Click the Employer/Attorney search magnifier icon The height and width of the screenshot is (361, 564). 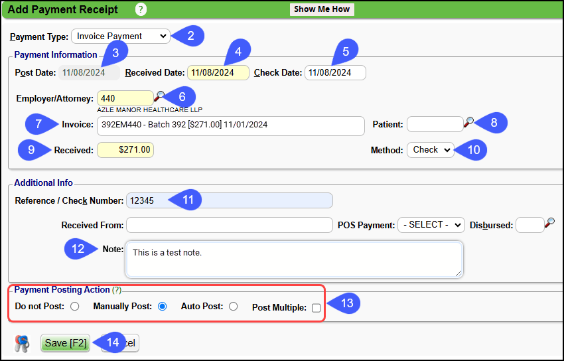coord(159,97)
